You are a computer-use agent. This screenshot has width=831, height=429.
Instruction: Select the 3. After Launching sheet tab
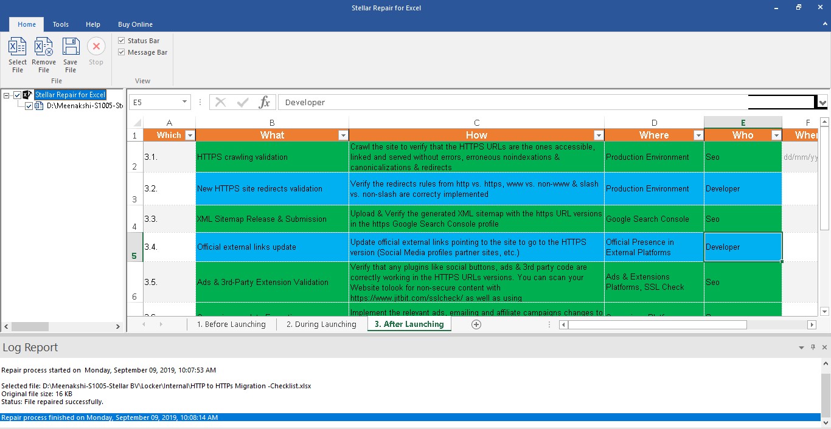409,324
